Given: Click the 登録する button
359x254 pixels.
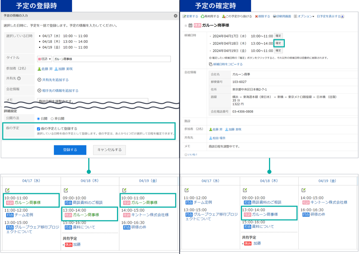Looking at the screenshot, I should coord(70,150).
